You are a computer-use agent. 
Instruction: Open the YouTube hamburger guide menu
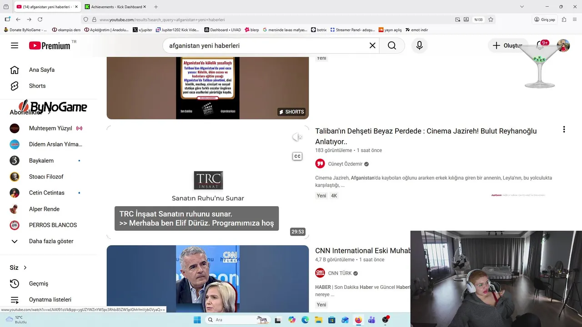pos(15,45)
